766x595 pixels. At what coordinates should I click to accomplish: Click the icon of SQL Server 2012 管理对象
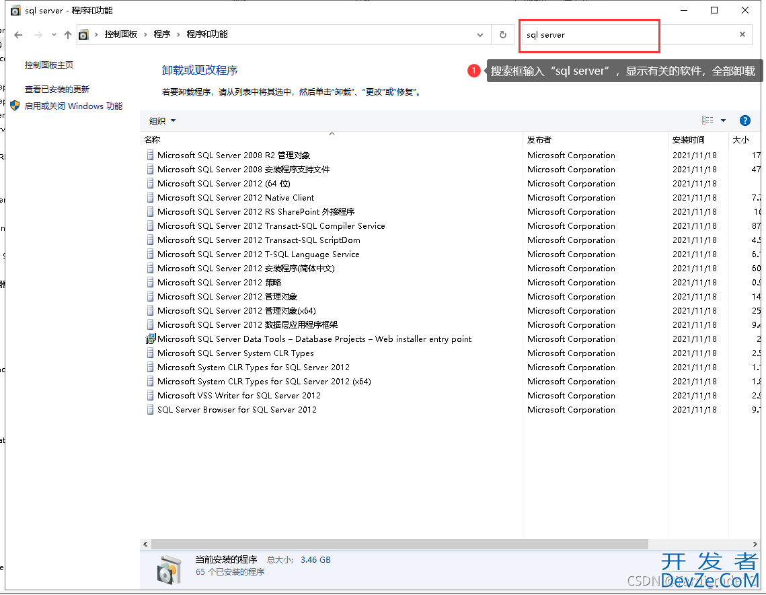pyautogui.click(x=151, y=297)
